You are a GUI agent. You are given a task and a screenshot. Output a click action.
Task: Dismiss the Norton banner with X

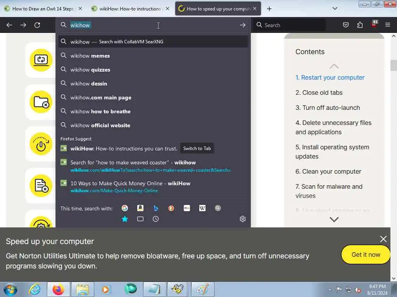coord(383,239)
